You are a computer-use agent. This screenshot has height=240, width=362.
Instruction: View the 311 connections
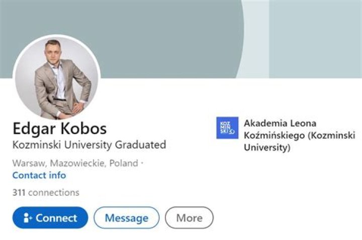(x=46, y=192)
